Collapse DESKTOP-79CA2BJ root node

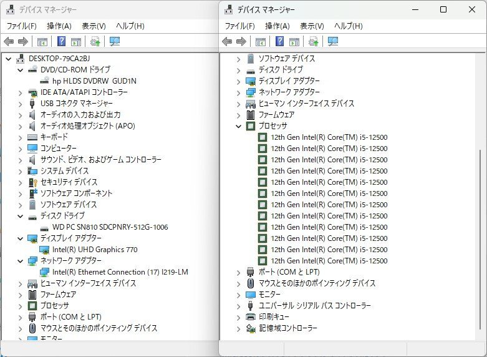point(8,59)
